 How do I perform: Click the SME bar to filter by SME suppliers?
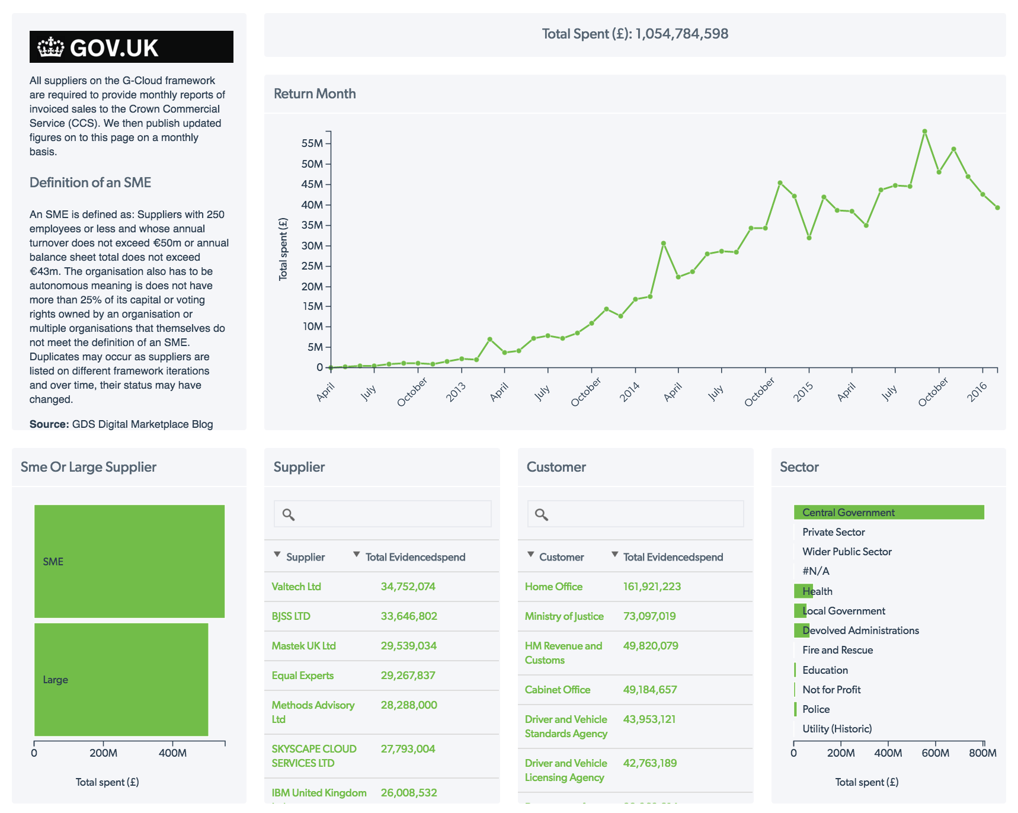pyautogui.click(x=130, y=561)
